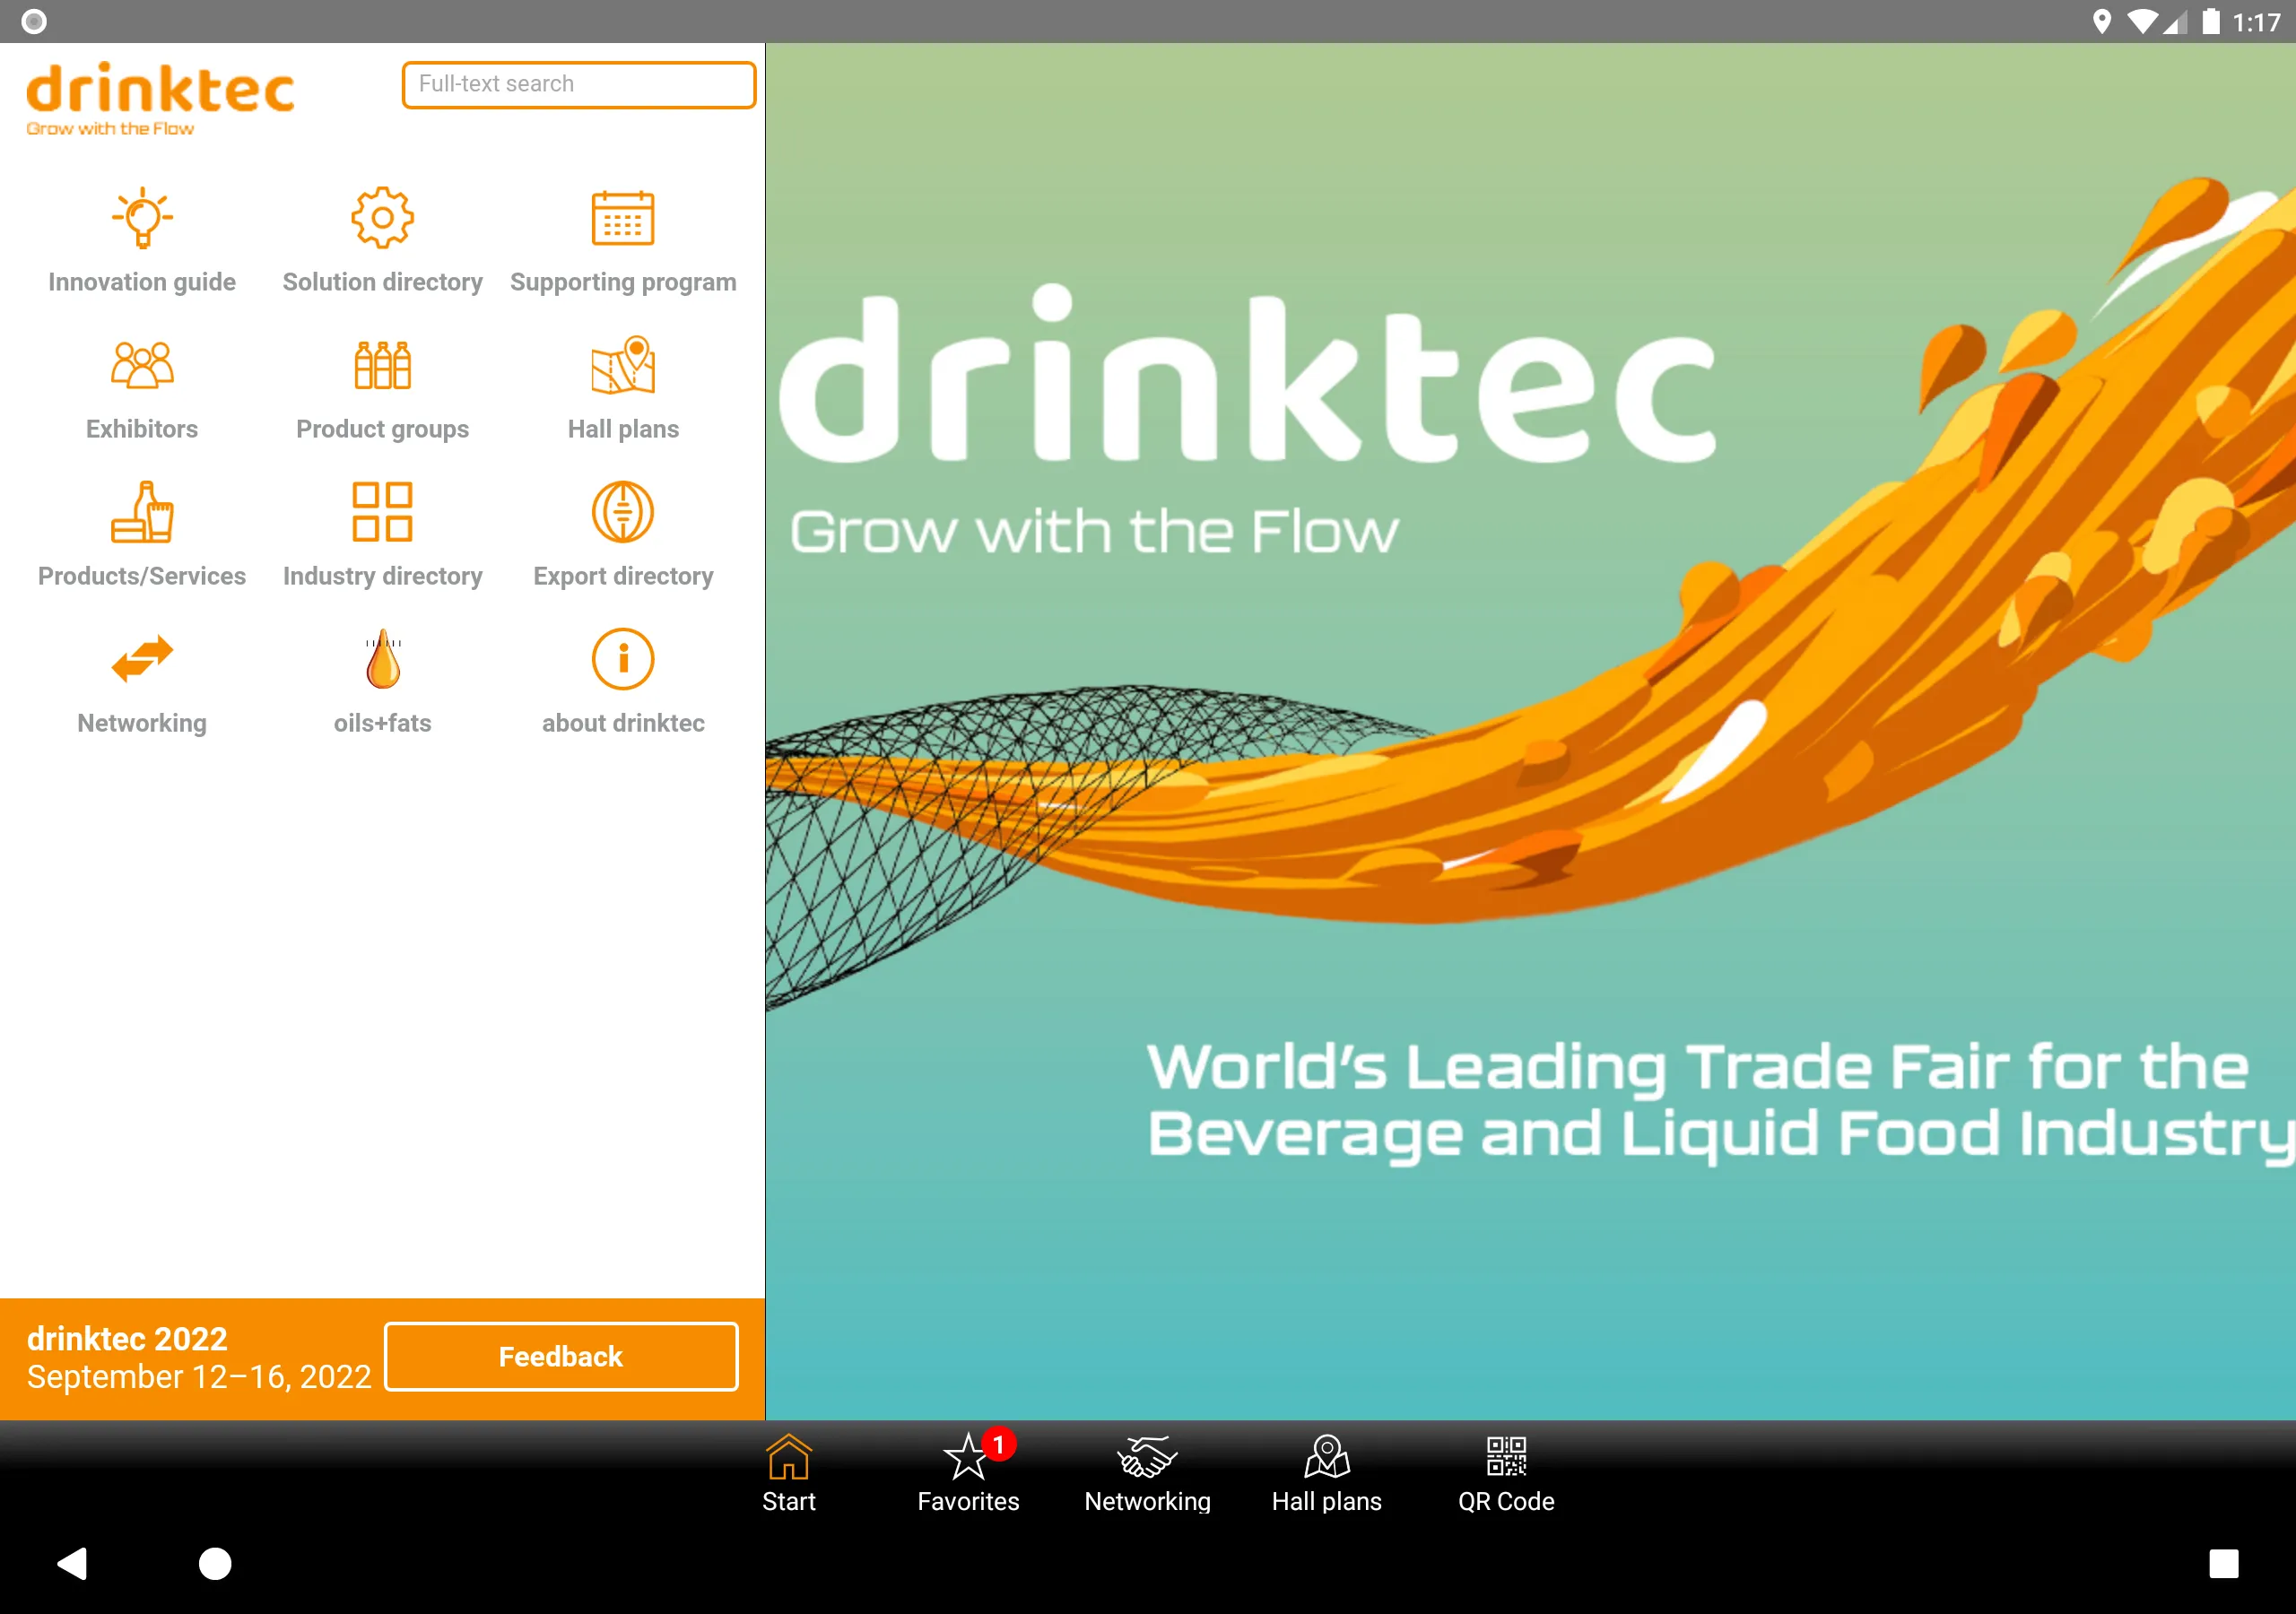Open Networking arrows icon in grid
This screenshot has width=2296, height=1614.
[x=142, y=658]
